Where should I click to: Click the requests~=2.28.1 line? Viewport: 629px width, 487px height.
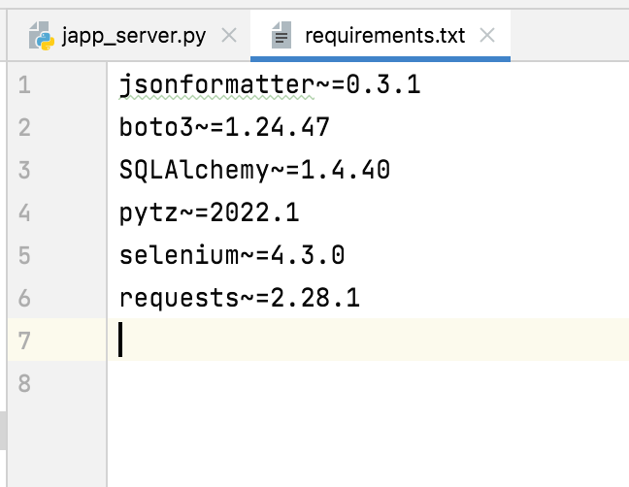point(240,298)
